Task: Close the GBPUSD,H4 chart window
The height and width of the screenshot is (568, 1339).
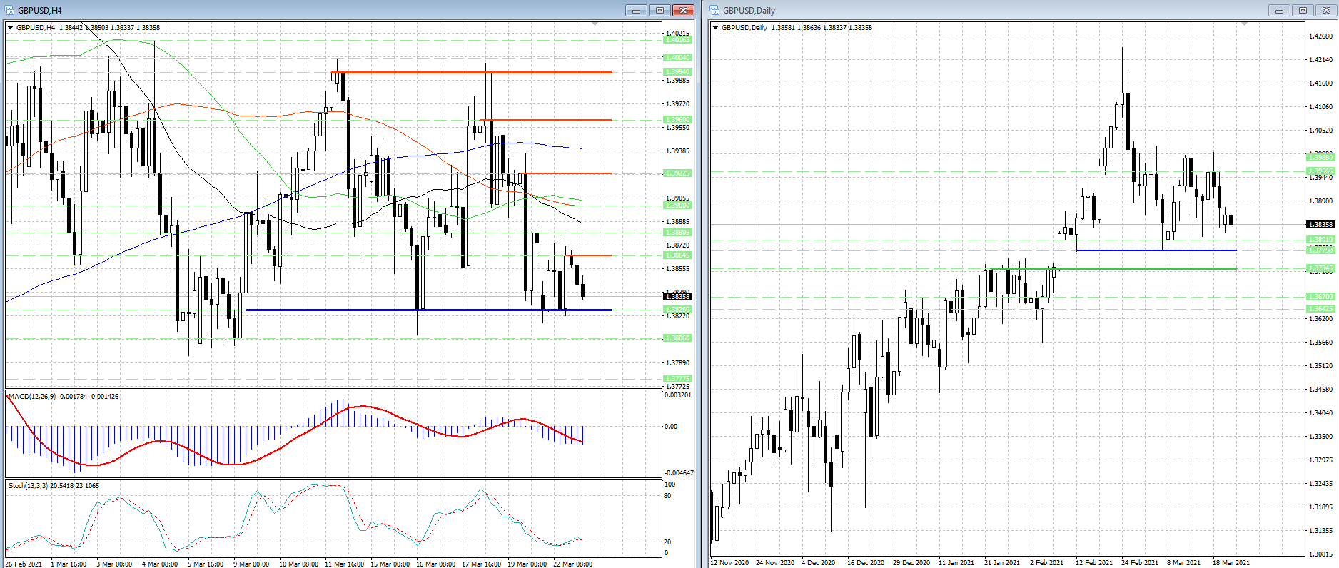Action: (x=683, y=10)
